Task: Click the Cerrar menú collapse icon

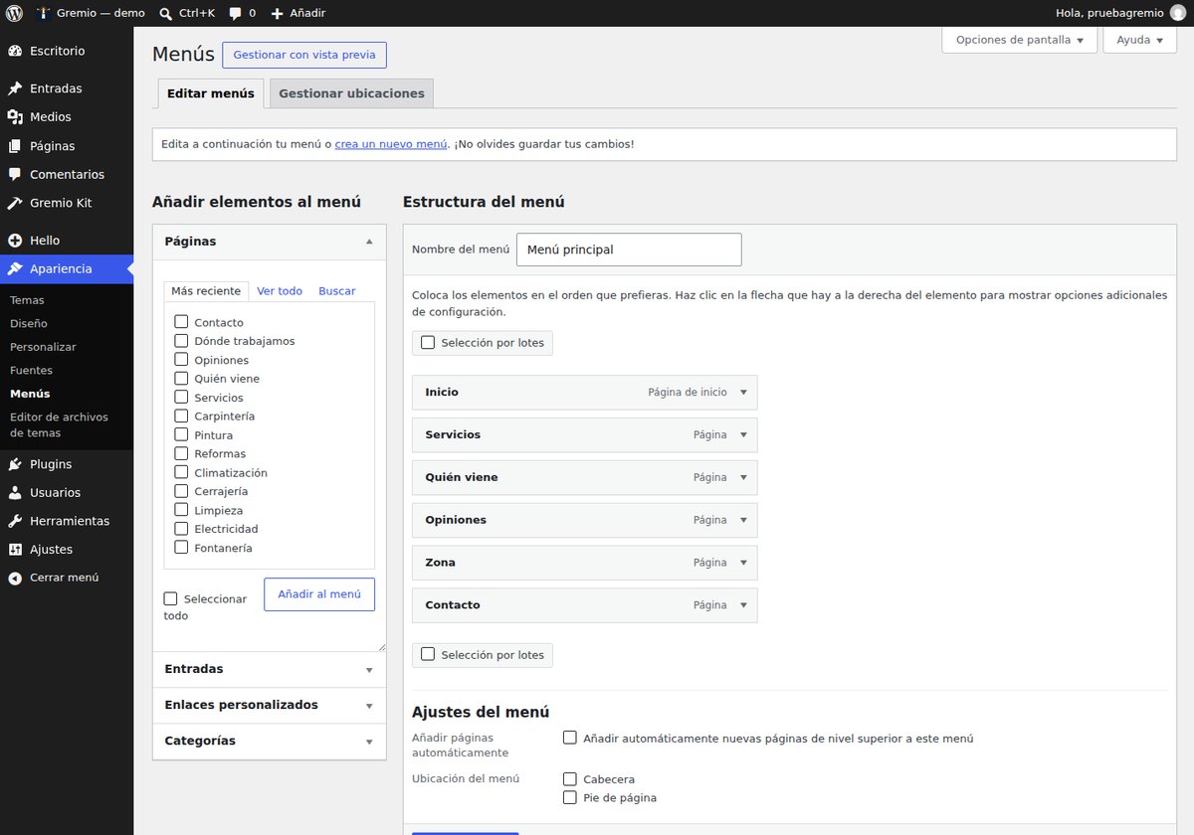Action: click(x=15, y=578)
